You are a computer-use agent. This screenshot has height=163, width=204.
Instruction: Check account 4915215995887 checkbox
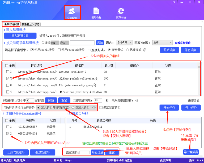pyautogui.click(x=8, y=127)
